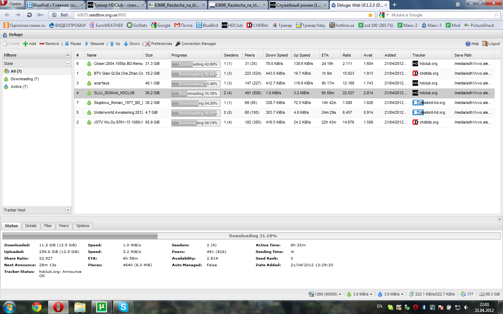Open Deluge Help
Screen dimensions: 503x314
click(x=472, y=44)
